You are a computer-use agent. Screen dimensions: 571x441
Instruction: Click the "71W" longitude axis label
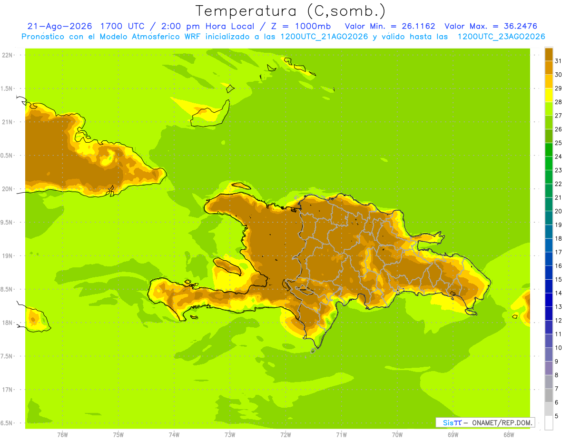[x=341, y=435]
